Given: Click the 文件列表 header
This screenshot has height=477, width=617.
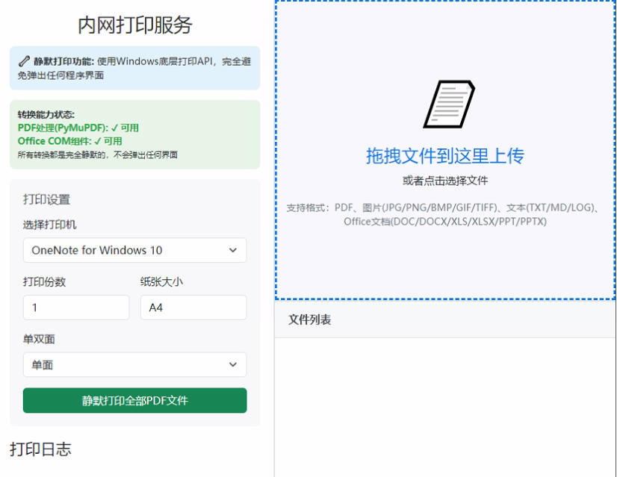Looking at the screenshot, I should [310, 319].
